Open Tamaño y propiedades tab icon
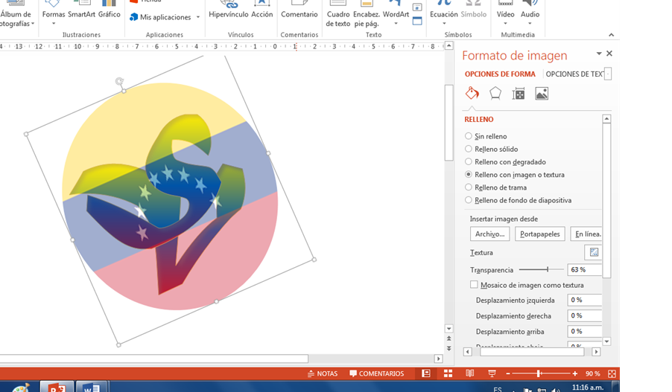Image resolution: width=672 pixels, height=392 pixels. (x=518, y=93)
